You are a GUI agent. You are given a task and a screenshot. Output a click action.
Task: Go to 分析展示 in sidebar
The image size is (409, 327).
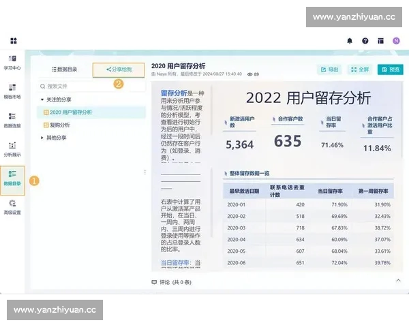tap(12, 149)
